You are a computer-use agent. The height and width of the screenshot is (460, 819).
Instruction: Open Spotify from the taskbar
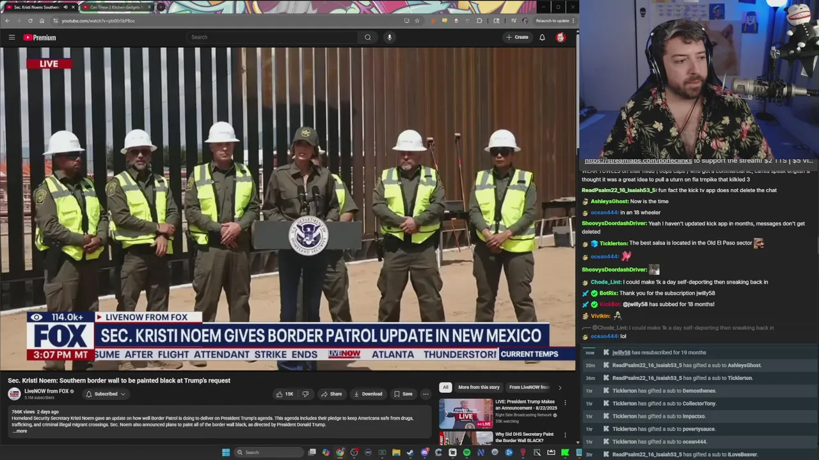467,452
